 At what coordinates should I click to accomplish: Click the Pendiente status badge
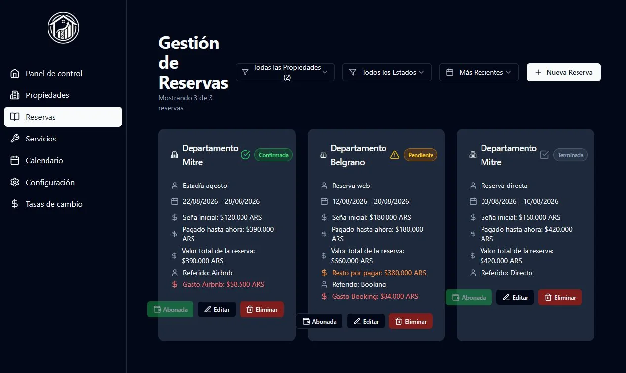tap(421, 155)
